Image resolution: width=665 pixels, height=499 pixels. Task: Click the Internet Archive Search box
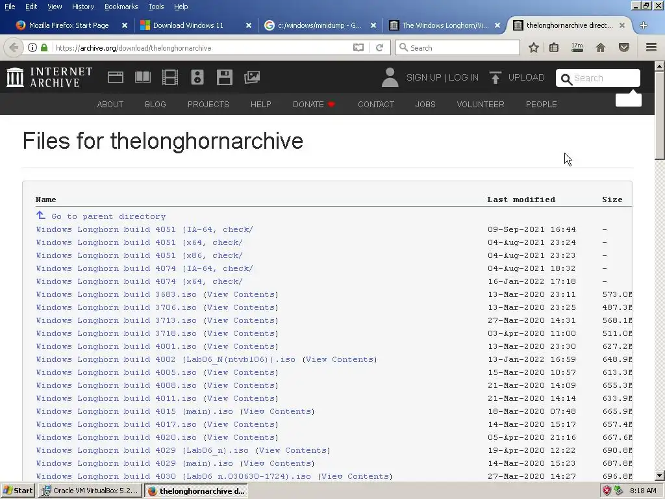[x=598, y=78]
